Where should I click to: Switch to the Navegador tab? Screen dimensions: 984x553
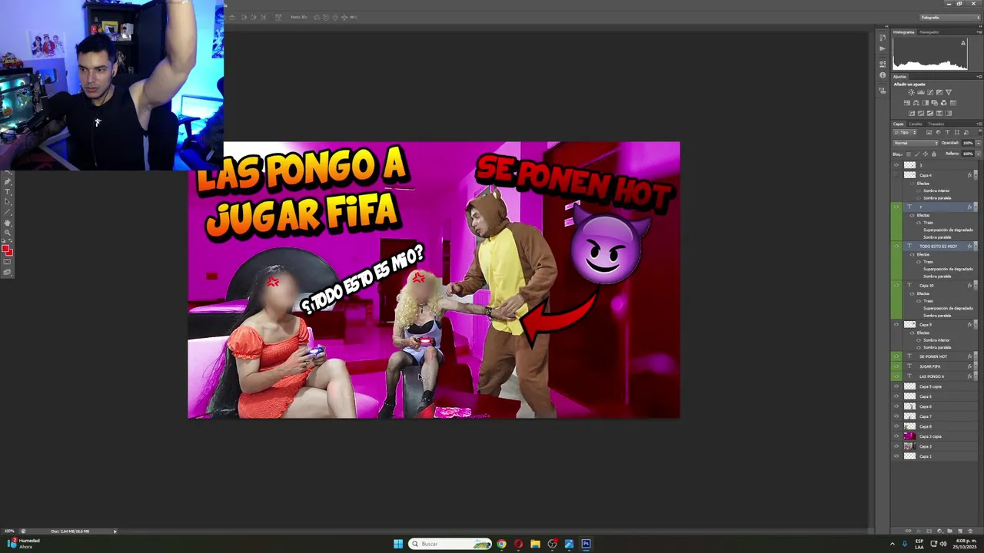coord(929,32)
